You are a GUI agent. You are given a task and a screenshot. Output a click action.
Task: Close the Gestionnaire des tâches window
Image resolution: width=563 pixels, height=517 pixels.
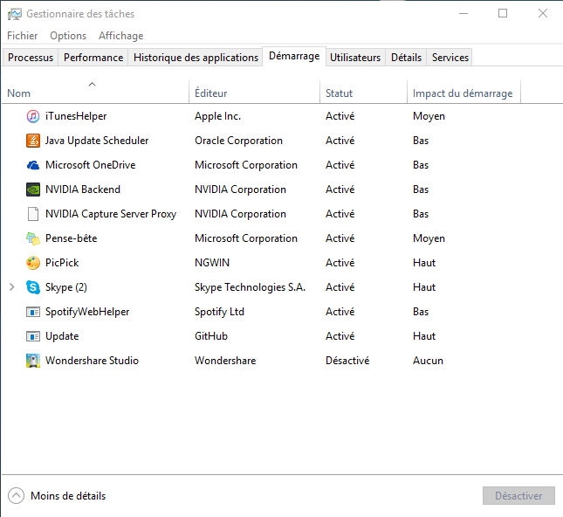tap(543, 14)
